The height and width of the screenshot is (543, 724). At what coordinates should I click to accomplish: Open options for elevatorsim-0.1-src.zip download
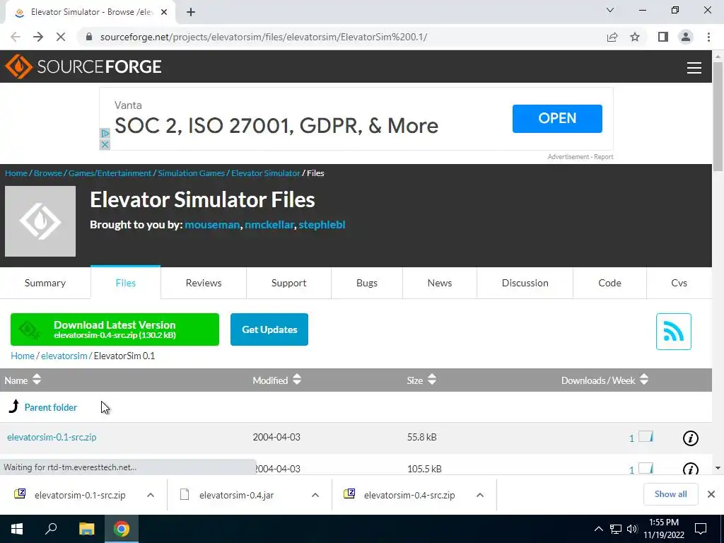(x=151, y=495)
